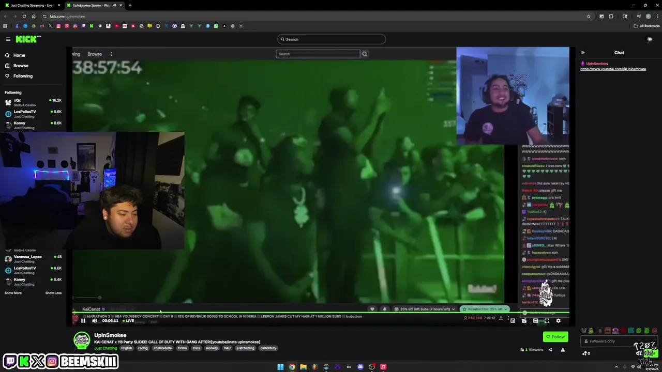Open the Windows Start menu
Image resolution: width=662 pixels, height=372 pixels.
tap(280, 367)
